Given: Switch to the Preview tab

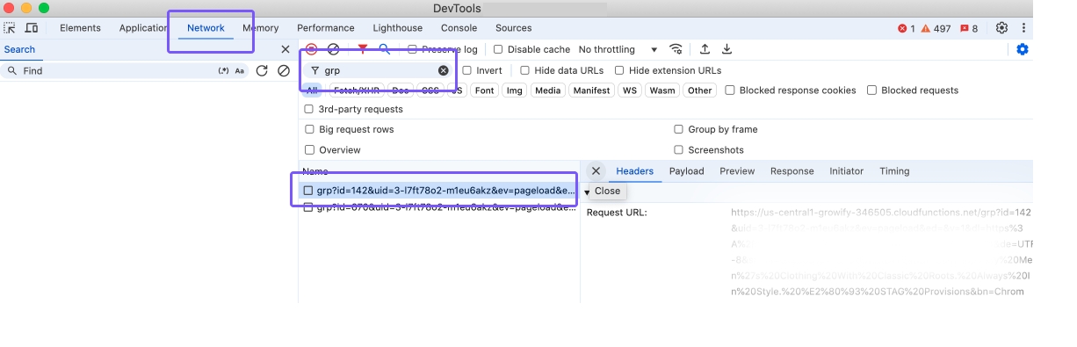Looking at the screenshot, I should pos(737,171).
